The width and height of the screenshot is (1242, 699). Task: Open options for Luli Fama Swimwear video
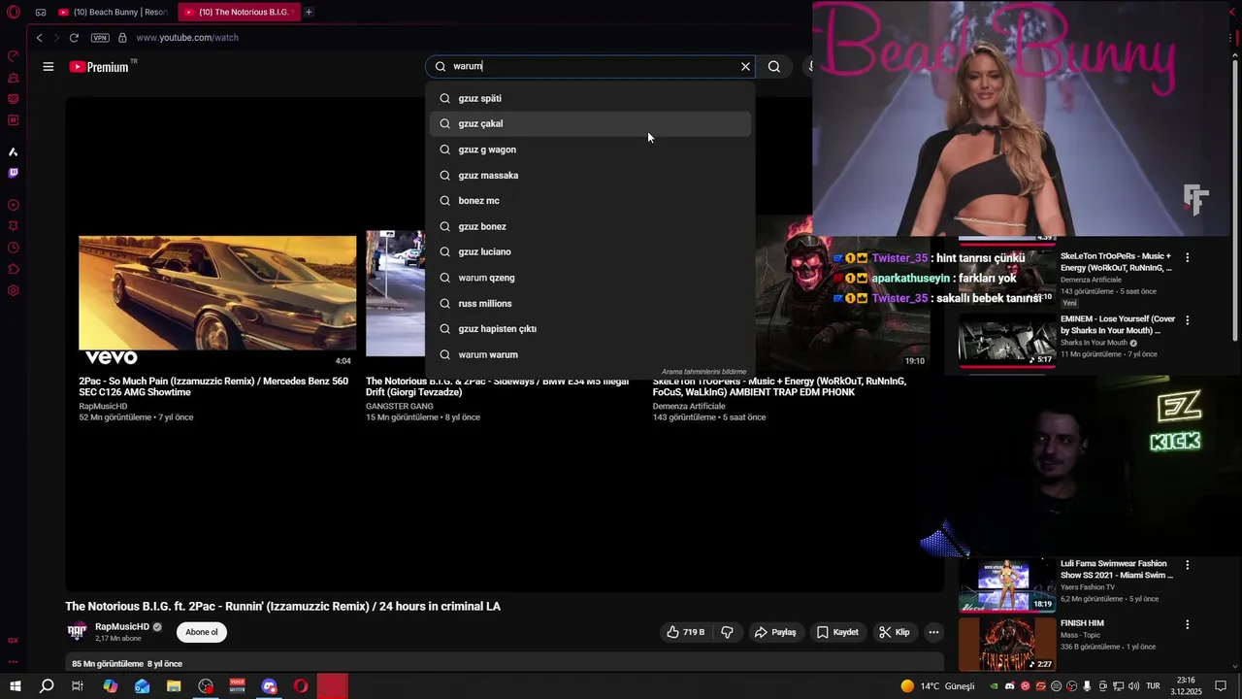pos(1187,564)
